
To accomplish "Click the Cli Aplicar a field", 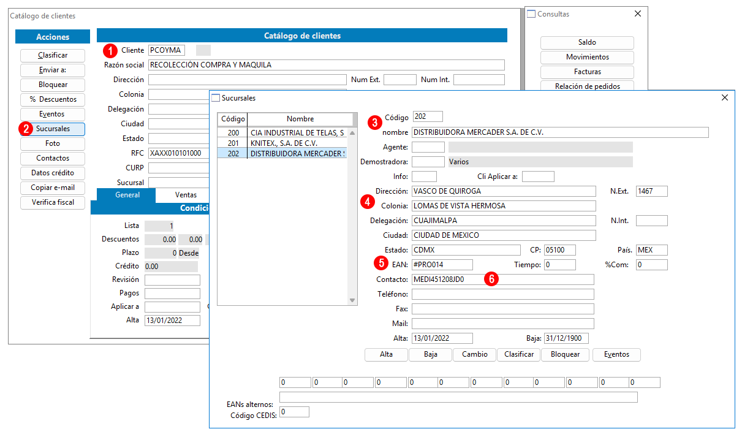I will tap(538, 177).
